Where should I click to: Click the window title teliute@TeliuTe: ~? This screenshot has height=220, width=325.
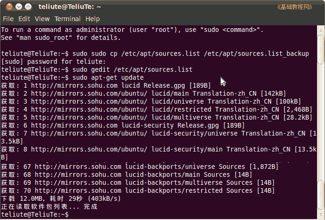[x=70, y=7]
